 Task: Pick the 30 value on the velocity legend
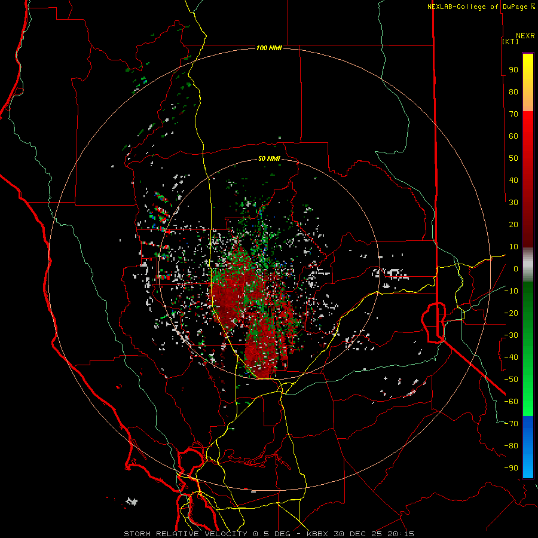(x=513, y=203)
